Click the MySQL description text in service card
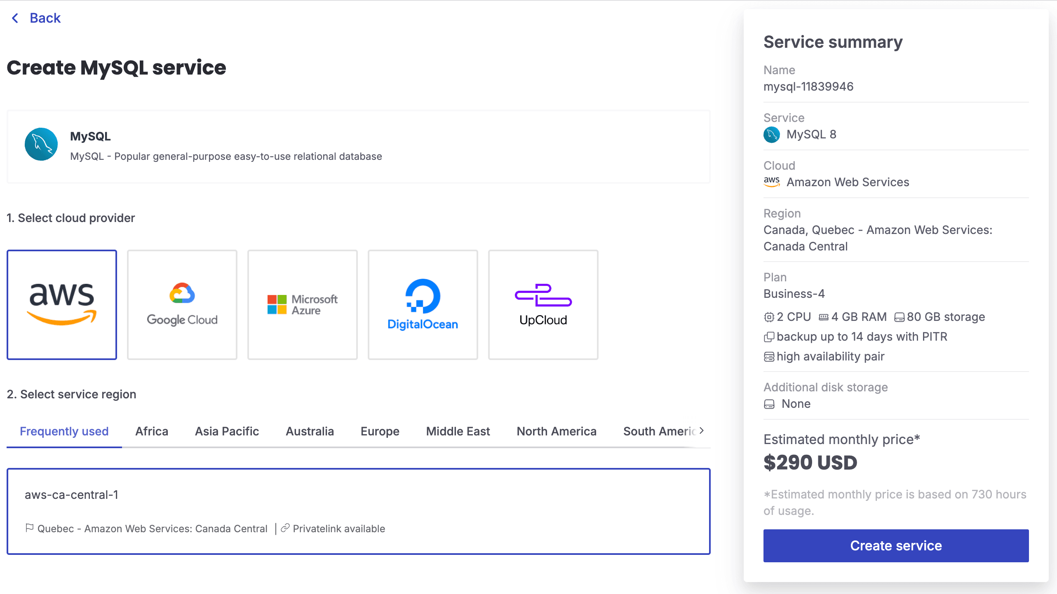 226,157
